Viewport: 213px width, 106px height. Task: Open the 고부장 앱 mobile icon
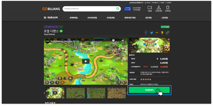coord(168,9)
